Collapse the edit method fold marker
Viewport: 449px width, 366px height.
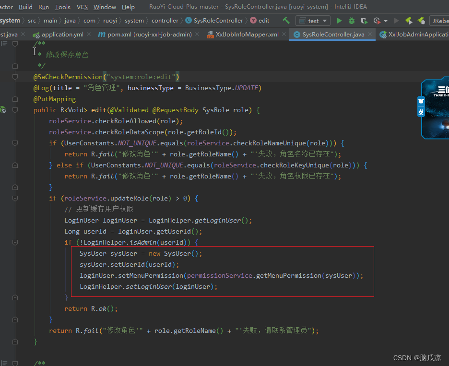point(15,110)
